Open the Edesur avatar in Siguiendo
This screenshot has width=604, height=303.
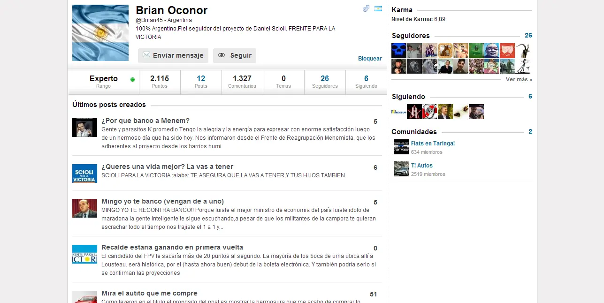click(x=399, y=112)
